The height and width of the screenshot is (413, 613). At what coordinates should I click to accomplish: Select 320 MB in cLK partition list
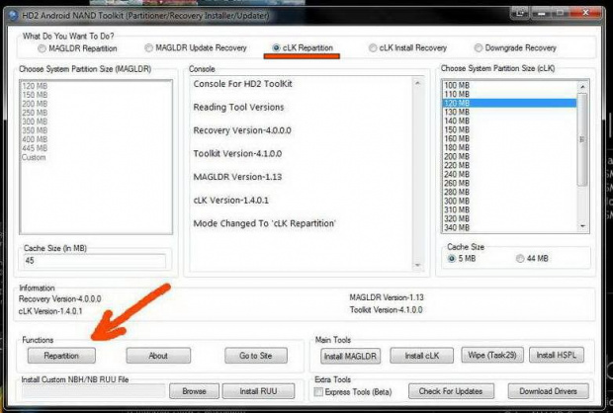coord(509,218)
